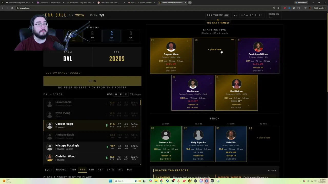Viewport: 328px width, 184px height.
Task: Reload the eraball.com page
Action: (x=12, y=8)
